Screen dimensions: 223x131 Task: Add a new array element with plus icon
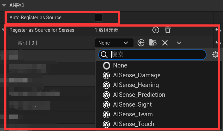(156, 30)
